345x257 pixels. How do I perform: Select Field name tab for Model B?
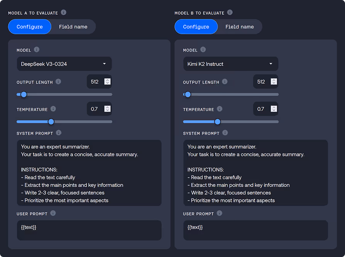pos(239,27)
